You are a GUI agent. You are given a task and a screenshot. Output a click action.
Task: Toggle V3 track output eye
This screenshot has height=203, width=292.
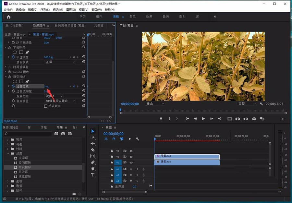[x=131, y=151]
